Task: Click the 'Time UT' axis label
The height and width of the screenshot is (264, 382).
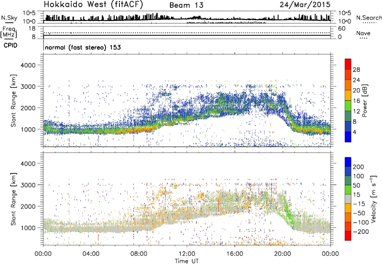Action: tap(187, 261)
